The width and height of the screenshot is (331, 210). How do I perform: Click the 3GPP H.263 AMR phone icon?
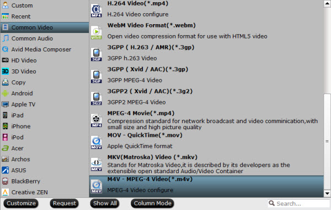[96, 54]
